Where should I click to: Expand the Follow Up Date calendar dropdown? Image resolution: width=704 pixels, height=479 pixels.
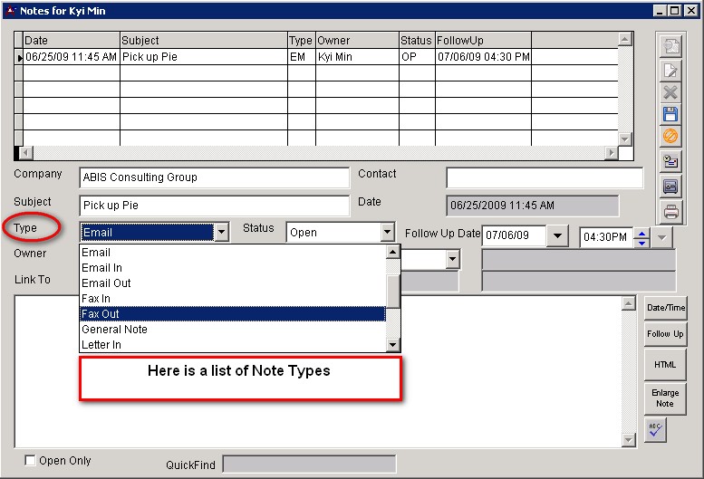tap(558, 237)
